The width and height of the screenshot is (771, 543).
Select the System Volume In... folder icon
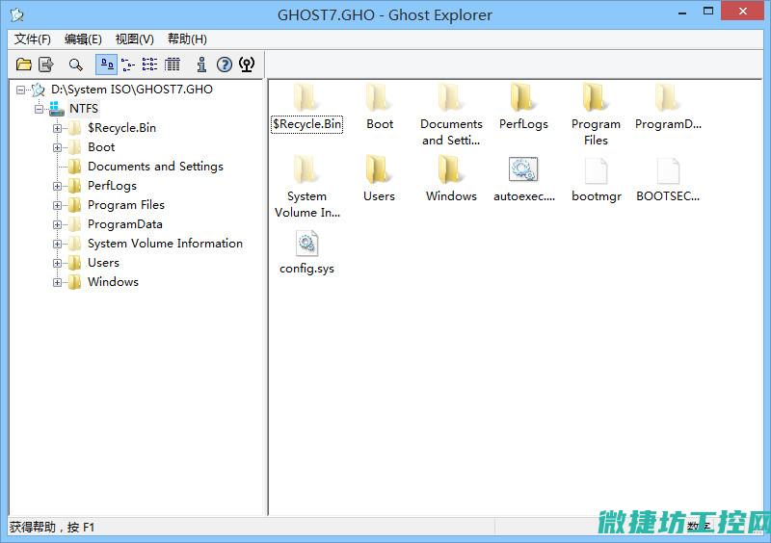[x=306, y=169]
